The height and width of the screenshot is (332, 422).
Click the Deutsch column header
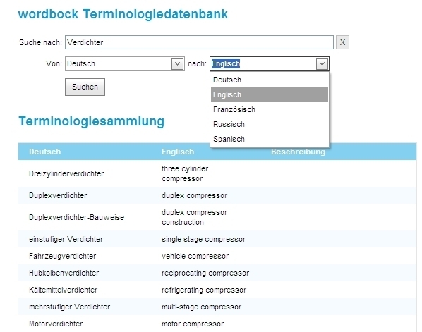[x=45, y=152]
